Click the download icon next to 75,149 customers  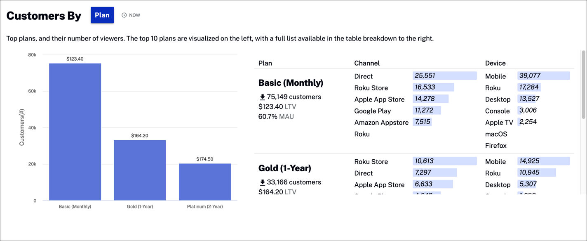pos(262,97)
